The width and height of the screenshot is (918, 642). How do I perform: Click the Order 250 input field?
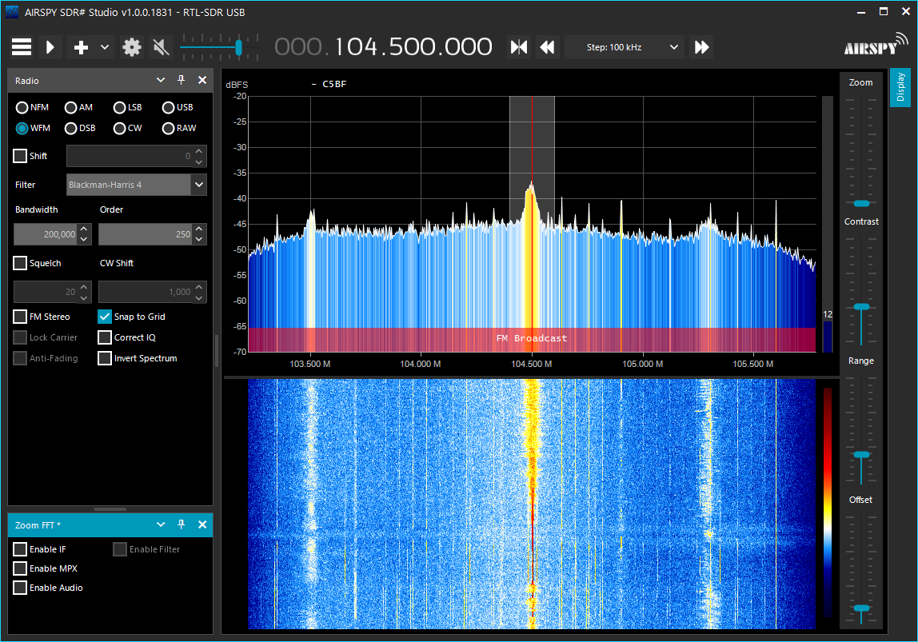[146, 234]
